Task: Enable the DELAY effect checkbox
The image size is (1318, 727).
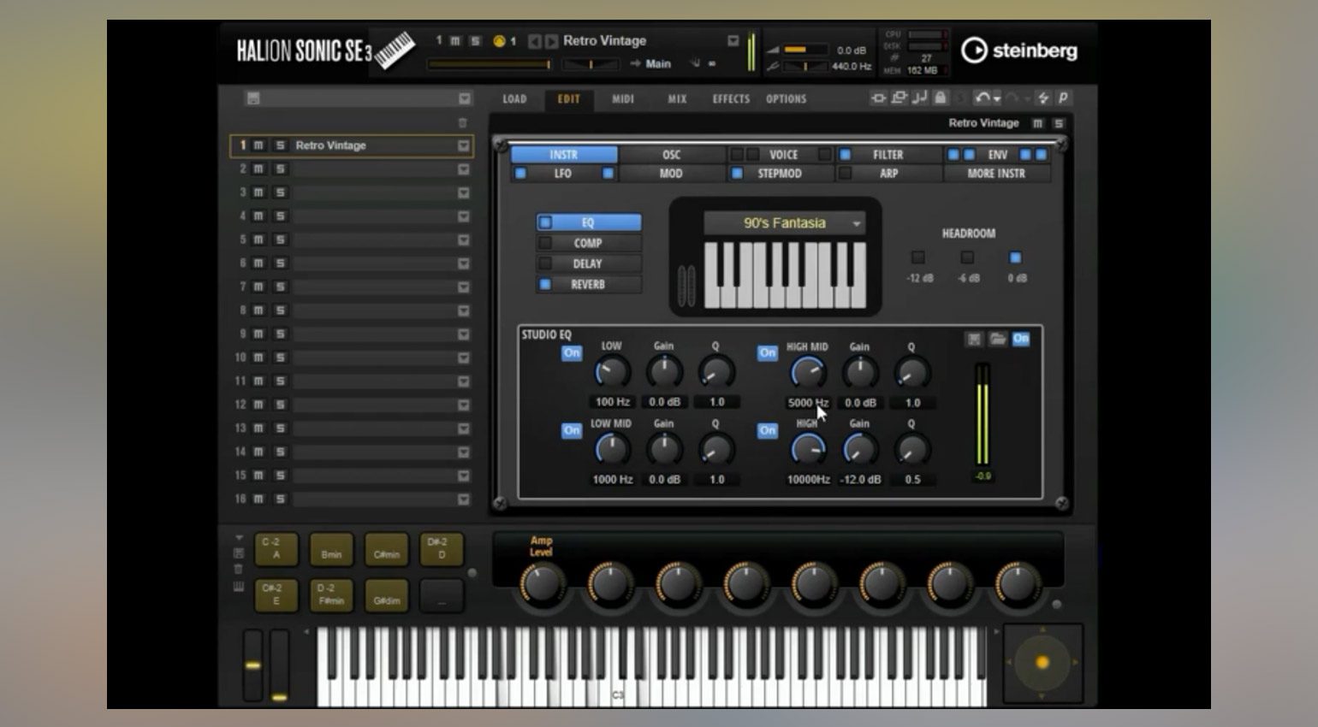Action: click(545, 263)
